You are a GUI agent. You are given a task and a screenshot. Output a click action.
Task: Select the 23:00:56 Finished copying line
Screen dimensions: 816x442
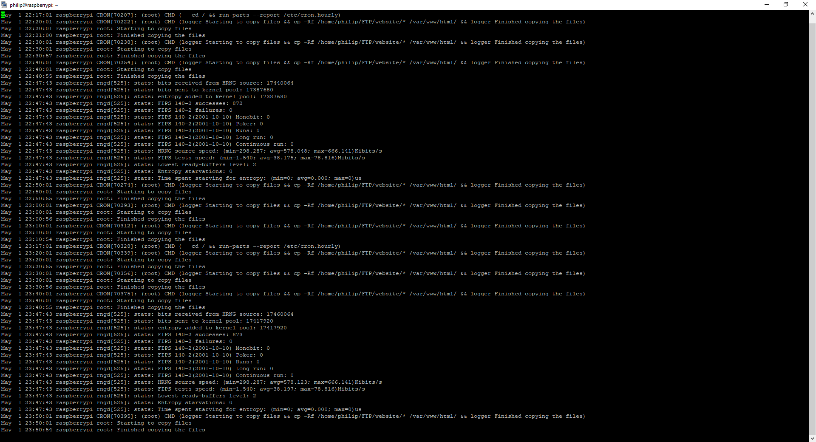click(103, 219)
